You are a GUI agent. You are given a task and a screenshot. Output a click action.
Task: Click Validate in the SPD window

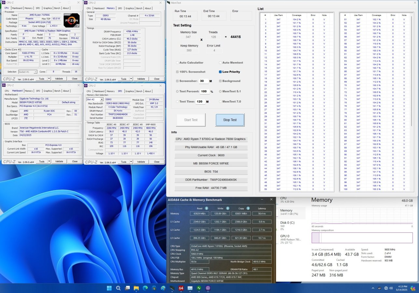141,161
